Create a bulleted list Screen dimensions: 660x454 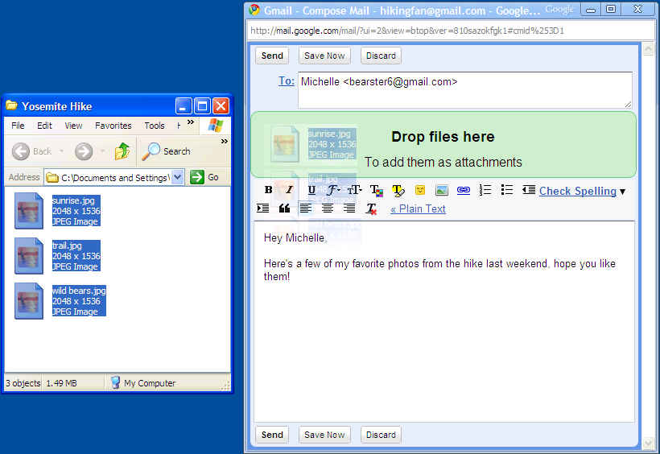point(507,190)
